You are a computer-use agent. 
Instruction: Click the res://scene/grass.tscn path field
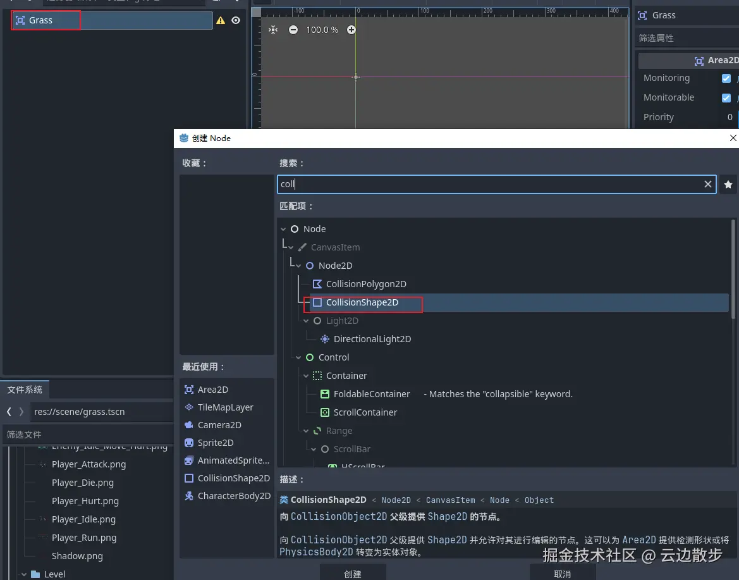point(102,412)
